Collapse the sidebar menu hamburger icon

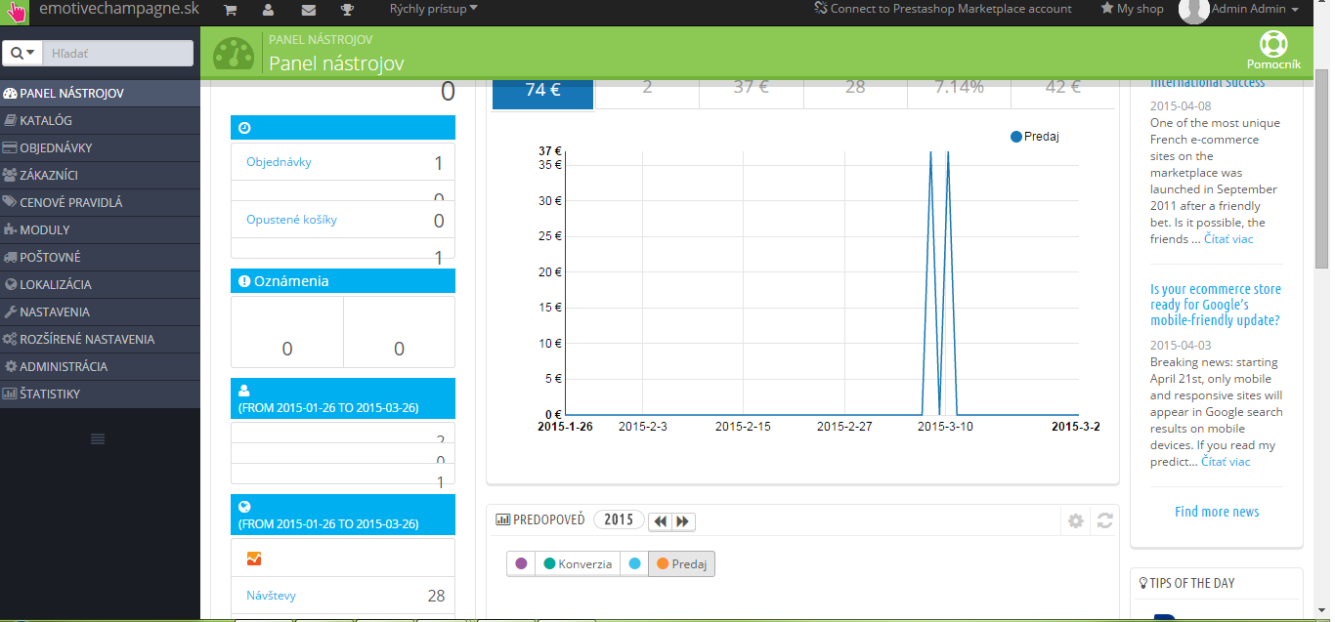tap(98, 438)
